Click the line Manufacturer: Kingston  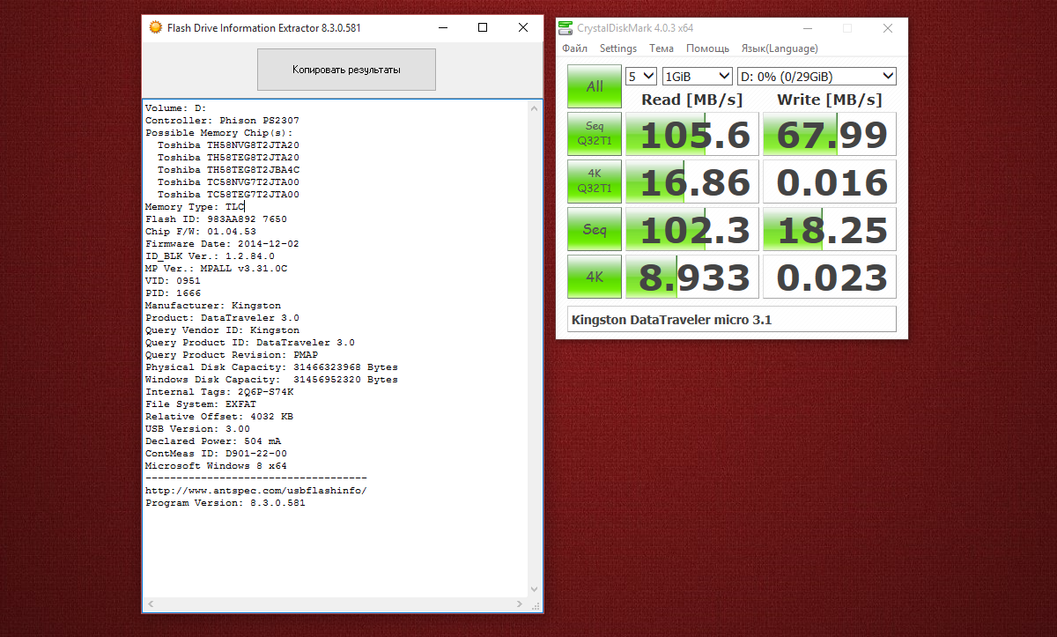[x=213, y=305]
